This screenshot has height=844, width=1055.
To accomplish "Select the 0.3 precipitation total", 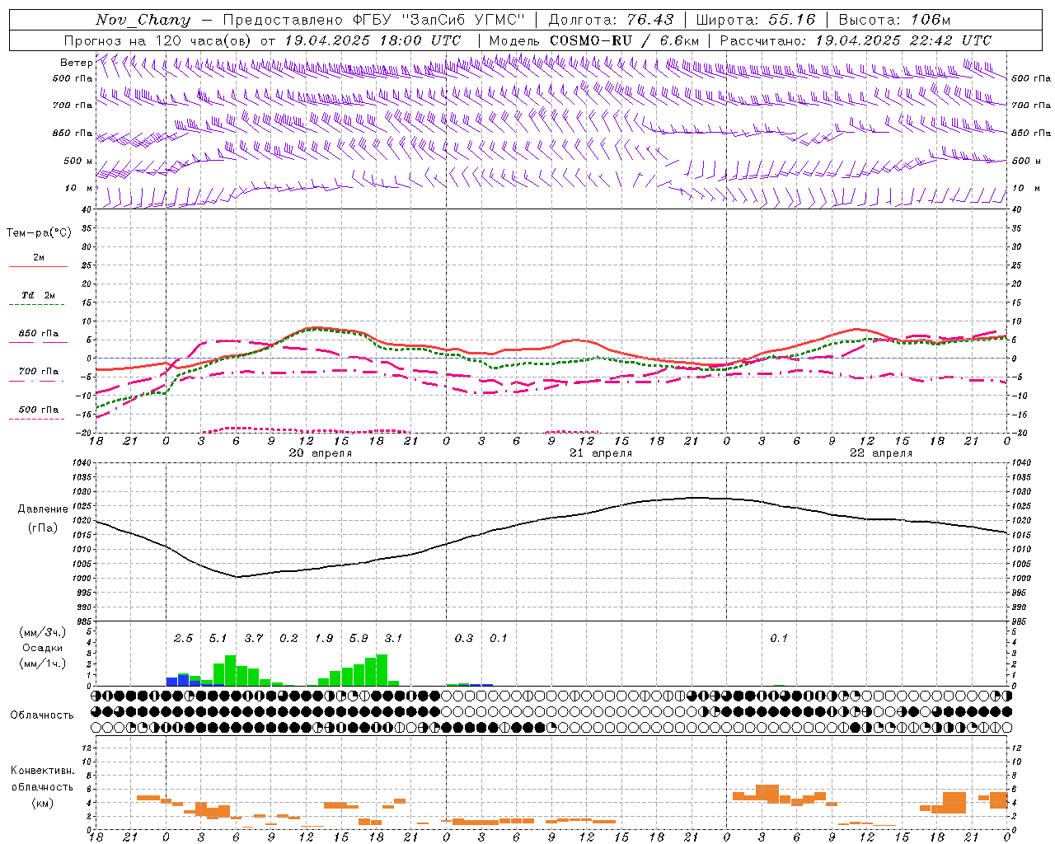I will (464, 639).
